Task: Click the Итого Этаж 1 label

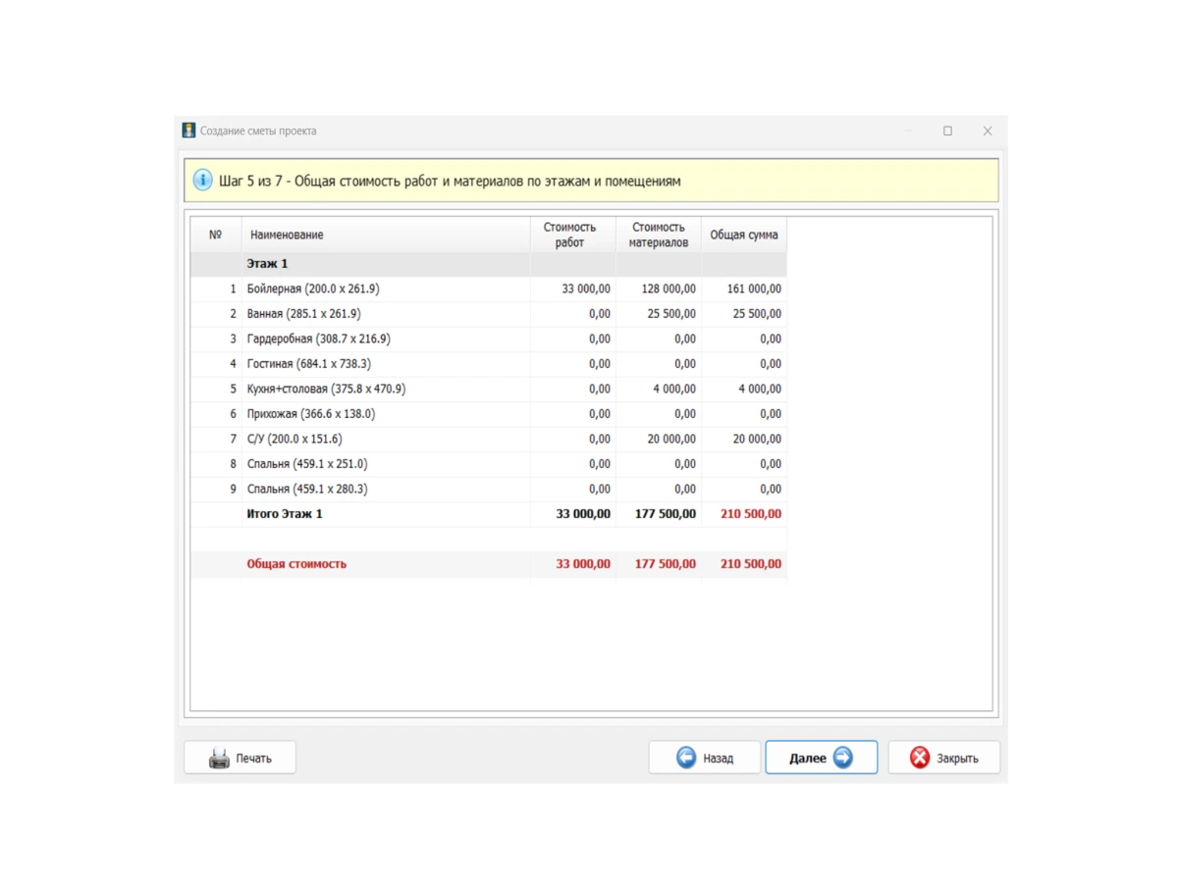Action: click(285, 514)
